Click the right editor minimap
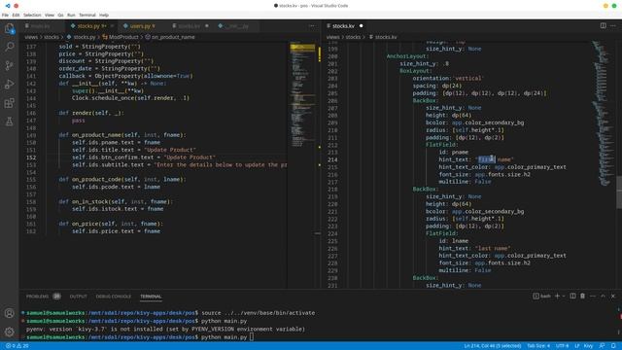This screenshot has height=350, width=622. (x=603, y=113)
